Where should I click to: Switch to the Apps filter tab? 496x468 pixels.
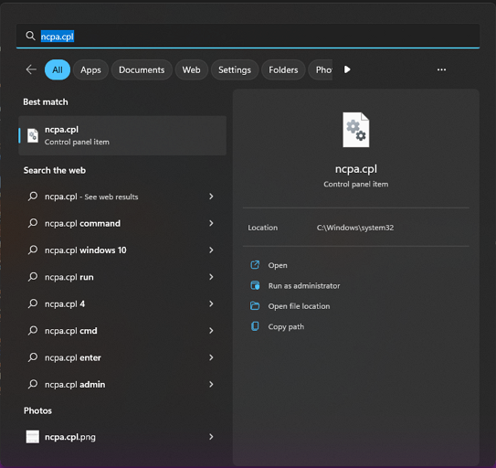click(90, 69)
